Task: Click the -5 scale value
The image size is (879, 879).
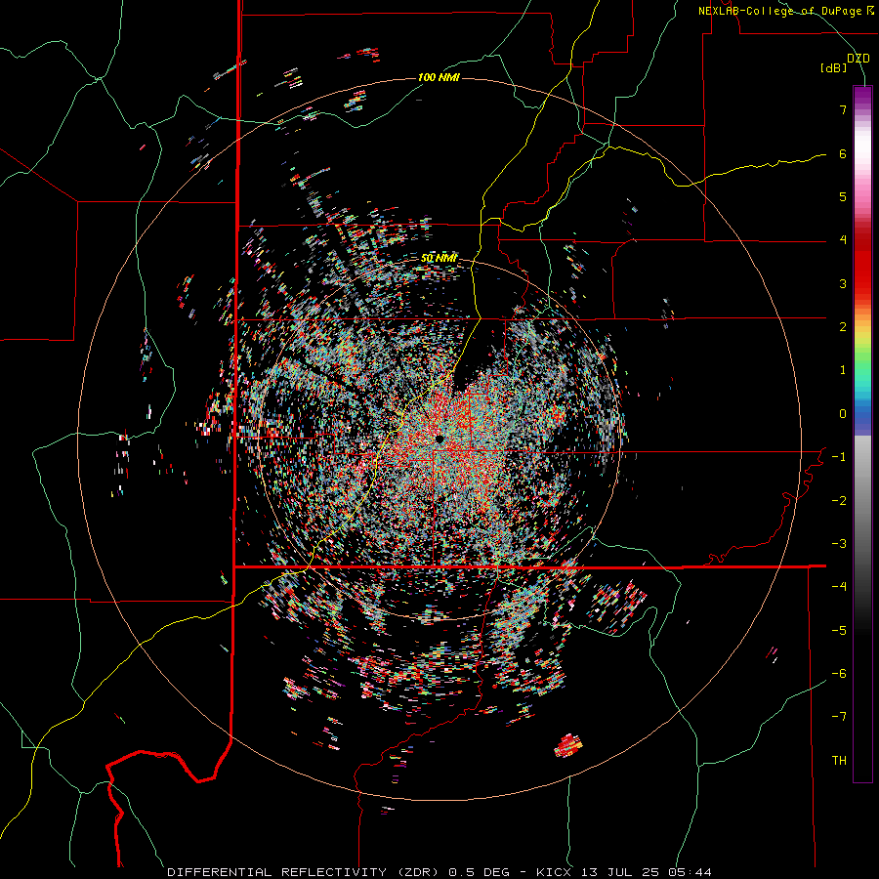Action: click(x=839, y=631)
